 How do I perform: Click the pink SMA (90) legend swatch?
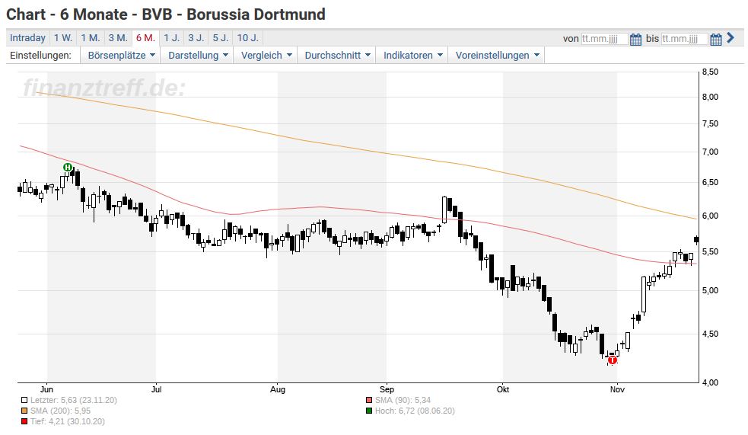click(x=369, y=400)
